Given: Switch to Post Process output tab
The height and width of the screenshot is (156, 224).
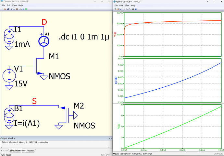Looking at the screenshot, I should tap(28, 150).
